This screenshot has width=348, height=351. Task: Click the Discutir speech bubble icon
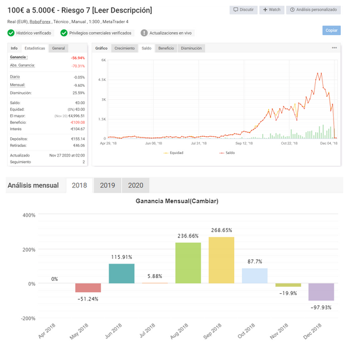pyautogui.click(x=235, y=10)
